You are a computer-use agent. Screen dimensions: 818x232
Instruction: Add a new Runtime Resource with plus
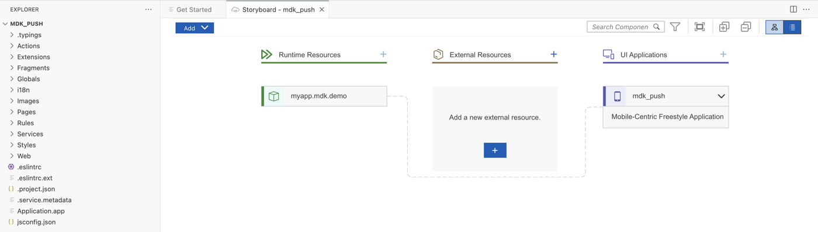coord(383,54)
